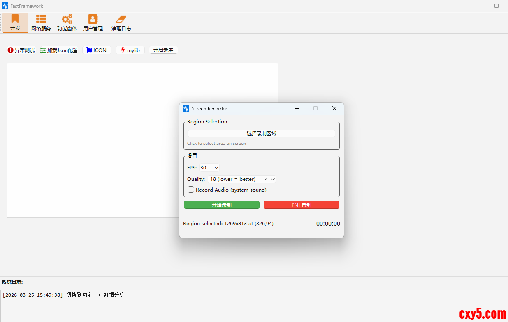Minimize the Screen Recorder dialog
Screen dimensions: 508x322
297,108
